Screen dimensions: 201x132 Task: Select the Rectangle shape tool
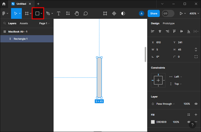[37, 13]
